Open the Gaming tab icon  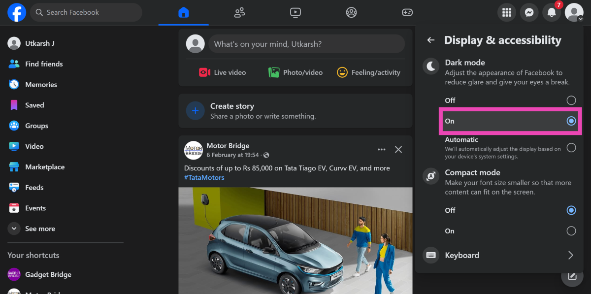coord(407,13)
